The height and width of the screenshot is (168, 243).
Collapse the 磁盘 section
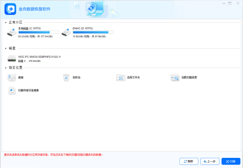(x=6, y=48)
